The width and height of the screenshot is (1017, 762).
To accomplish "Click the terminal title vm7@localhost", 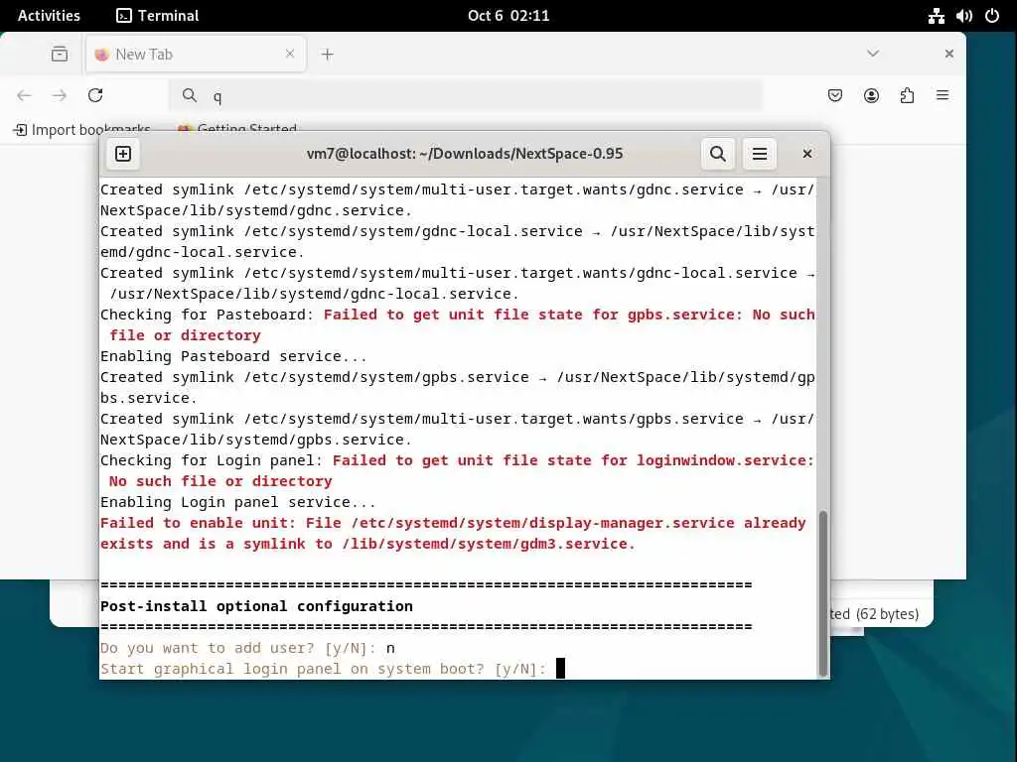I will click(x=465, y=154).
